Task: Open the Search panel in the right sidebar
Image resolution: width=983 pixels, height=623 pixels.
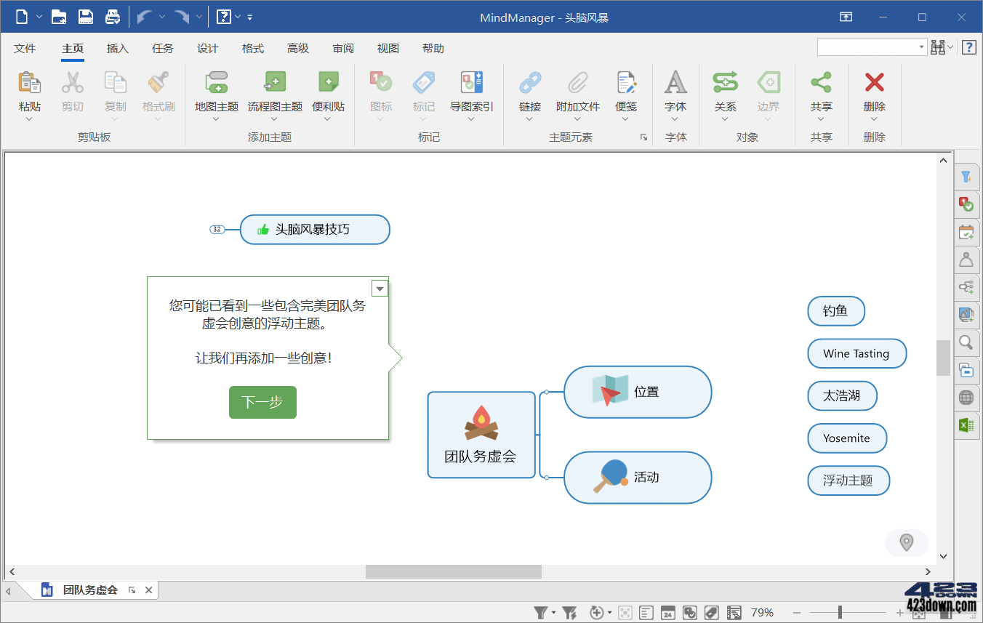Action: point(966,342)
